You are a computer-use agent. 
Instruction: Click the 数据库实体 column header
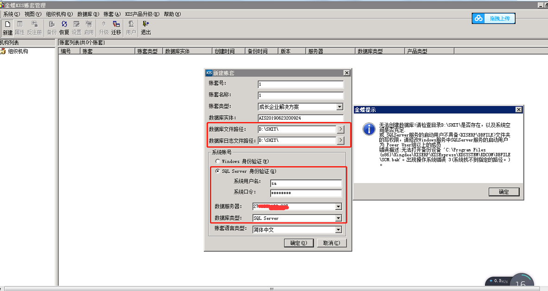coord(187,51)
